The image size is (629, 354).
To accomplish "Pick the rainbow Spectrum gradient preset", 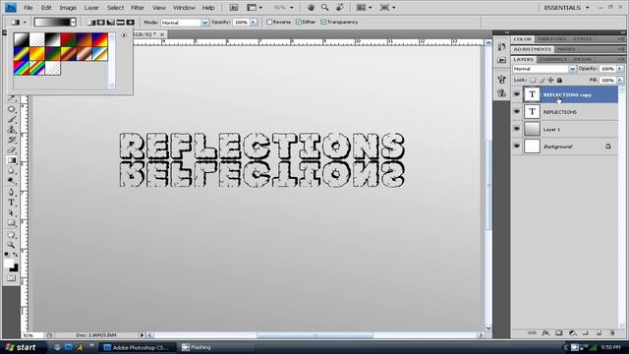I will coord(22,68).
